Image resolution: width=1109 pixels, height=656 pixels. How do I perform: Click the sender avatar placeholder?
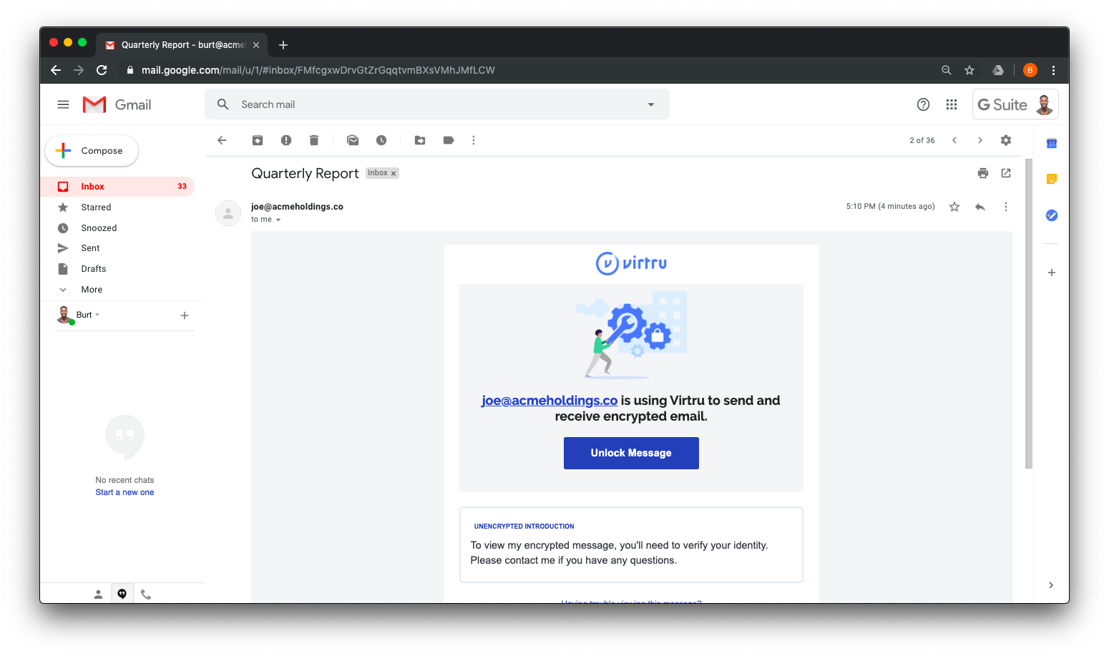click(228, 213)
